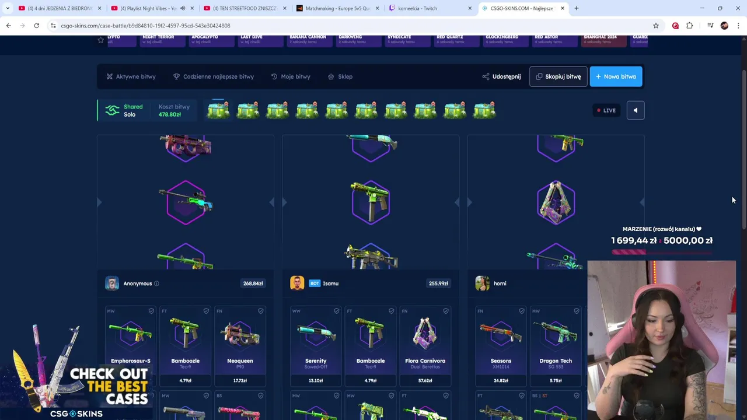Open the Serenity Sawed-Off card
Screen dimensions: 747x420
(x=316, y=346)
